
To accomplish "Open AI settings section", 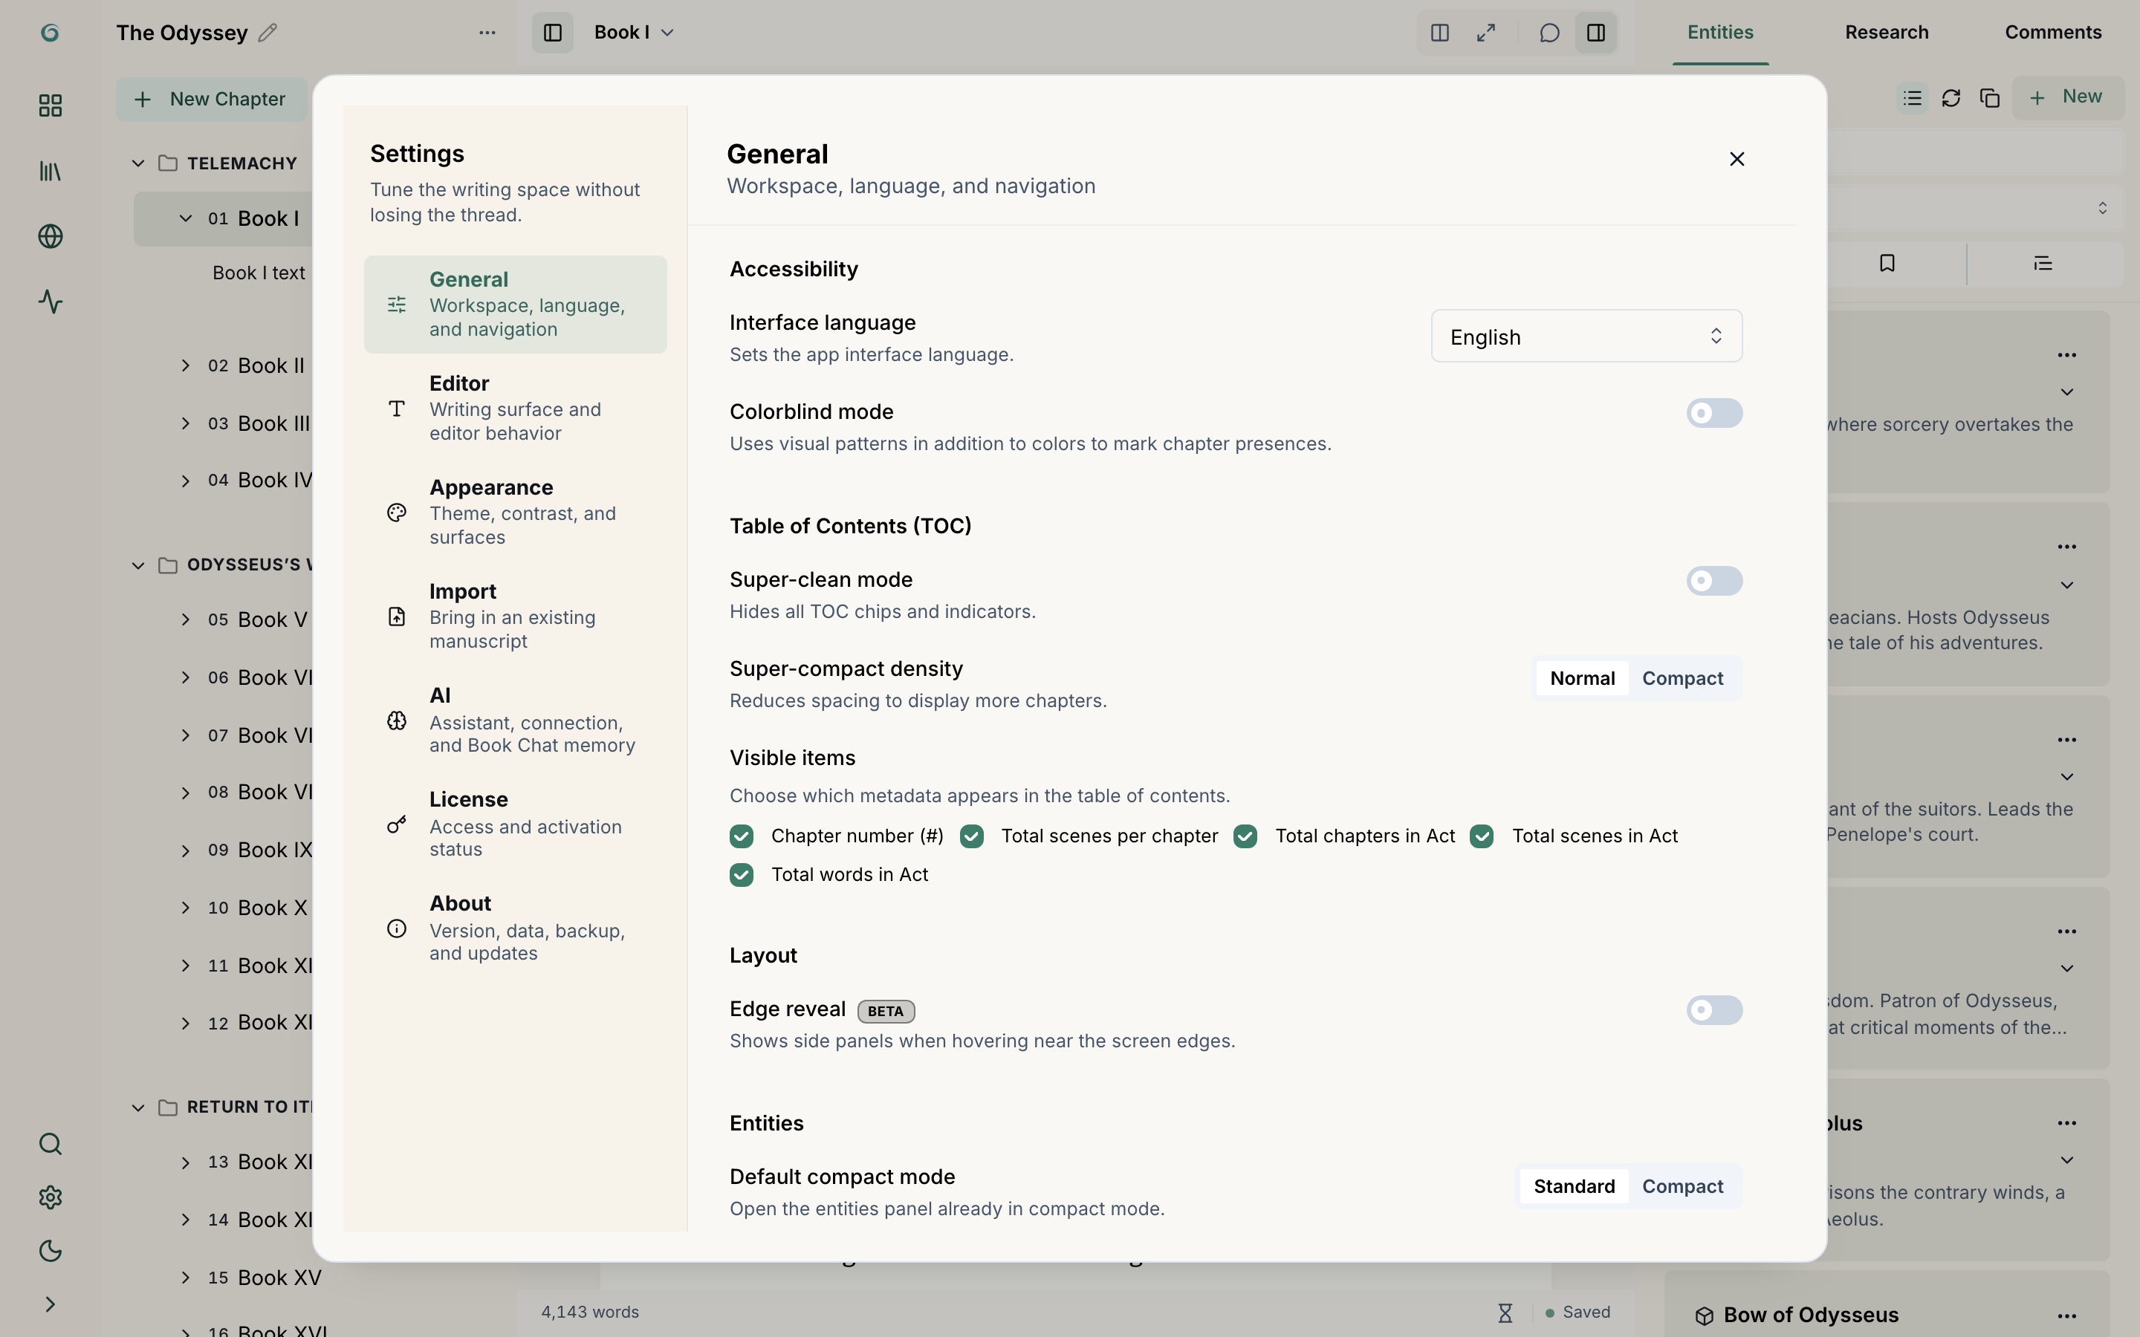I will pos(516,720).
